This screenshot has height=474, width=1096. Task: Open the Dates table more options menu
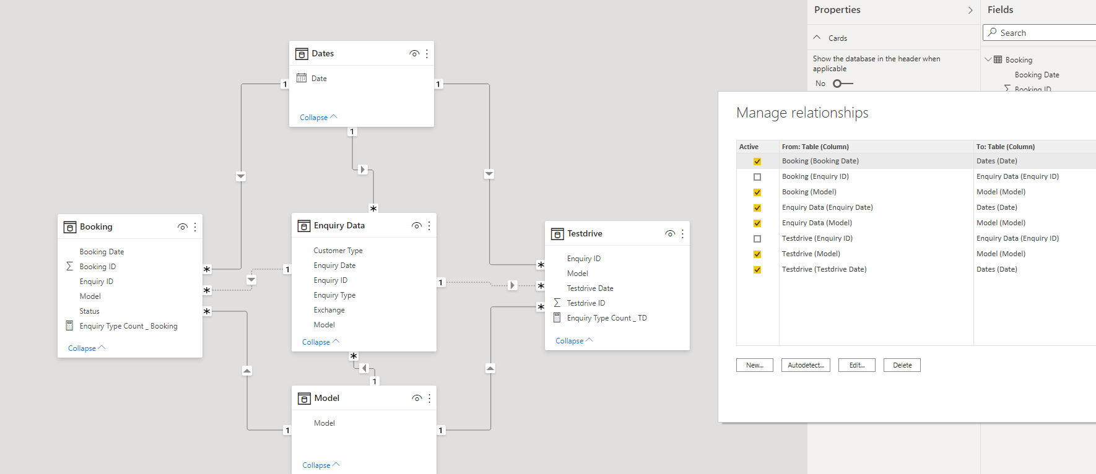click(427, 54)
